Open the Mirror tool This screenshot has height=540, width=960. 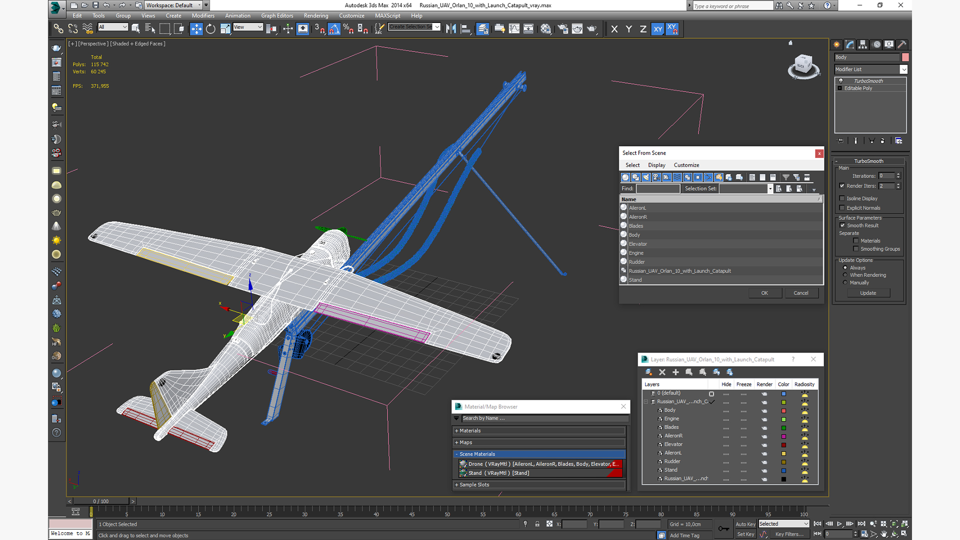point(450,29)
